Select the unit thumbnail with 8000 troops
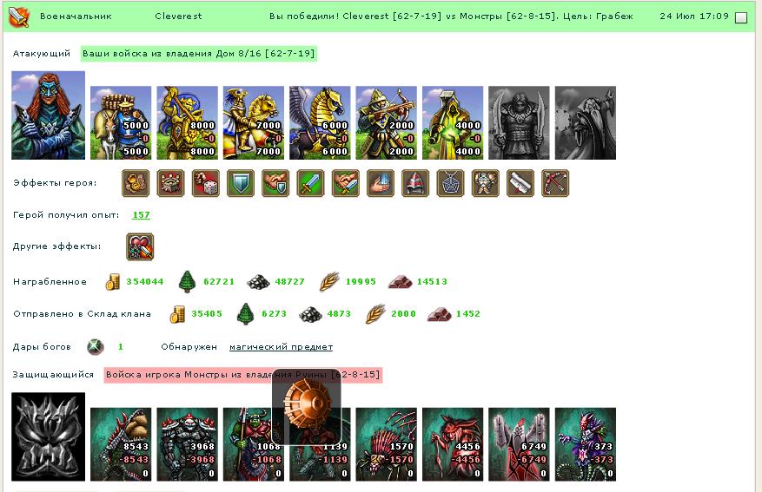This screenshot has width=762, height=492. tap(187, 122)
